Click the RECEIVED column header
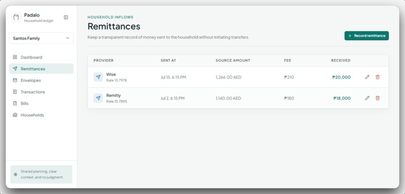The width and height of the screenshot is (405, 194). 341,60
